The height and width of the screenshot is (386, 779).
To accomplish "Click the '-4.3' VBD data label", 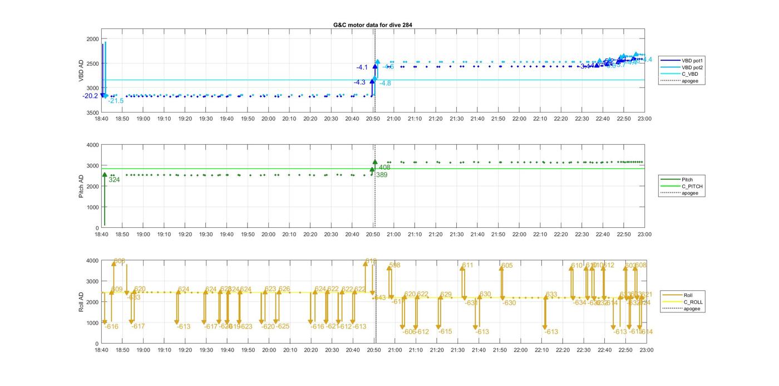I will pos(359,82).
